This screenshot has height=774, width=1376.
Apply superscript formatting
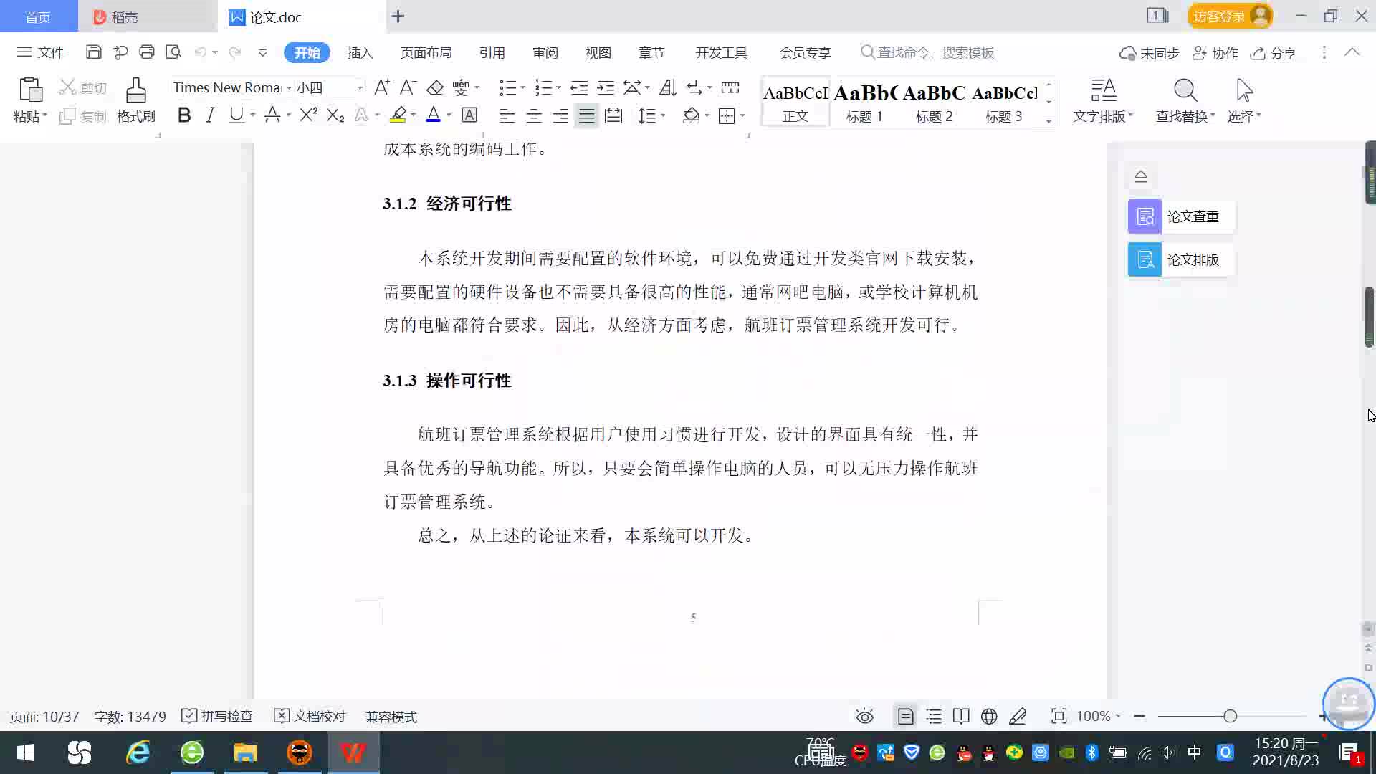point(308,115)
